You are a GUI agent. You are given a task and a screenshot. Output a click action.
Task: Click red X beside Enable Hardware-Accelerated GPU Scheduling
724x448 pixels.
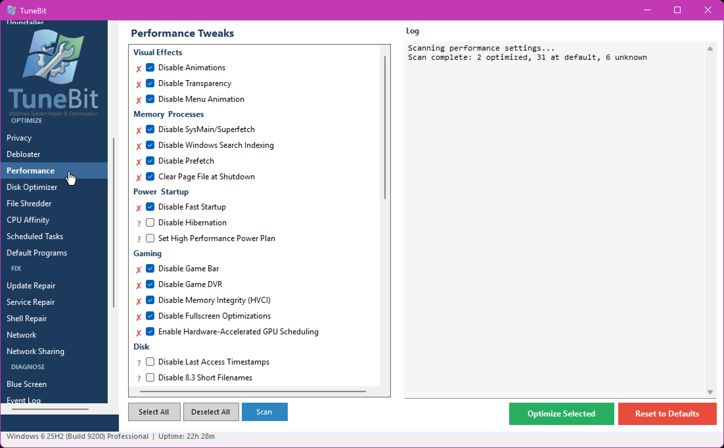coord(139,333)
